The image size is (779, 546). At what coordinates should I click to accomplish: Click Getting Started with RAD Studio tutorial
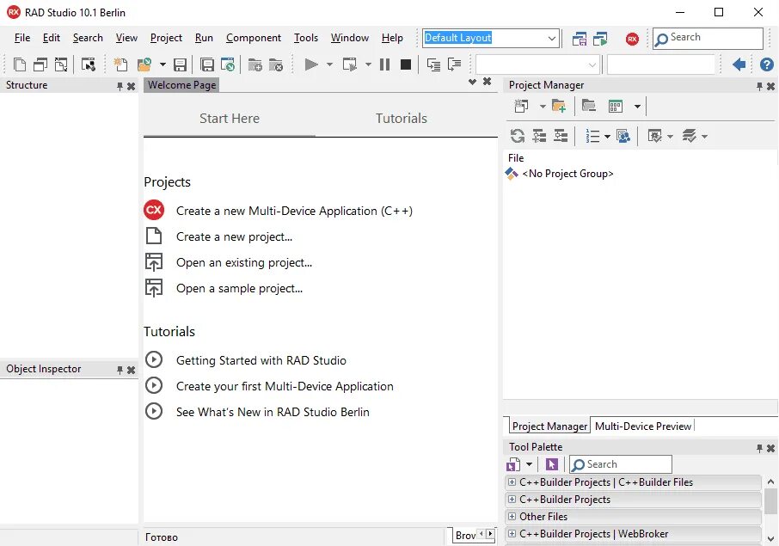[261, 360]
